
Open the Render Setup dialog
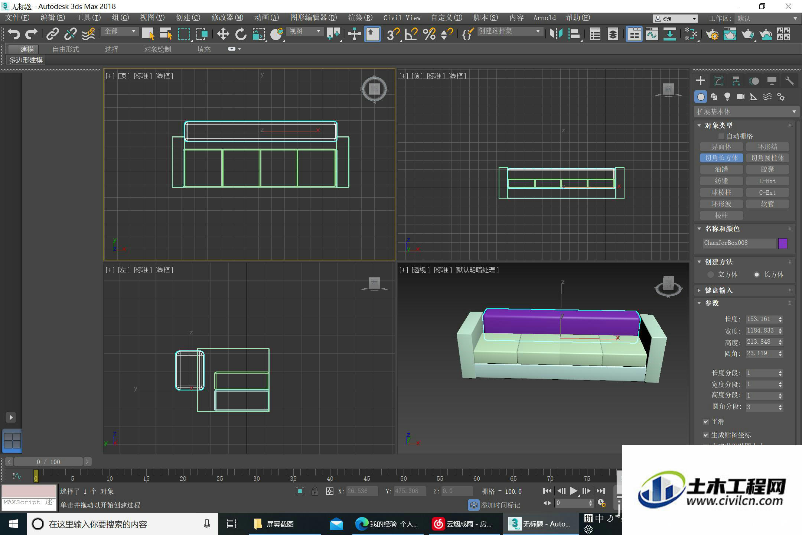(x=713, y=34)
